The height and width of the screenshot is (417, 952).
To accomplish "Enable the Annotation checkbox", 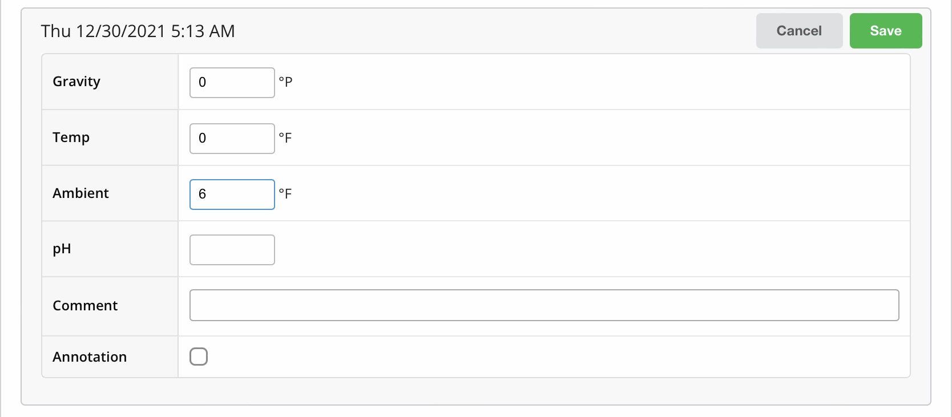I will click(x=199, y=357).
